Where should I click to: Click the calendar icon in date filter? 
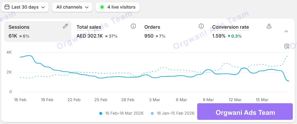(7, 7)
